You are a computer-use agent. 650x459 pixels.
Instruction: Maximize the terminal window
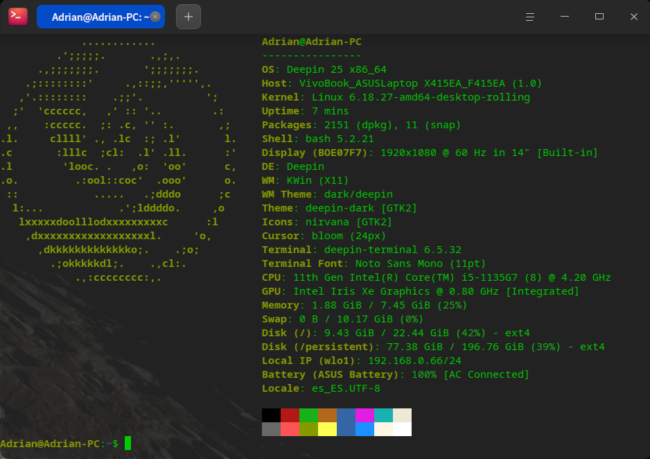point(599,17)
